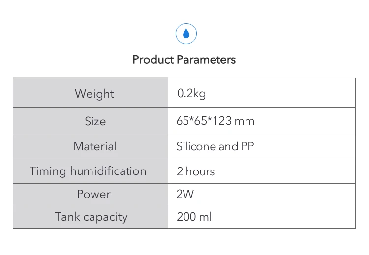
Task: Click the Weight label cell
Action: tap(91, 93)
